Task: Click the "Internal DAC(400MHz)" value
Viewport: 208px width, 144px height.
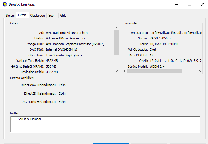Action: click(62, 49)
